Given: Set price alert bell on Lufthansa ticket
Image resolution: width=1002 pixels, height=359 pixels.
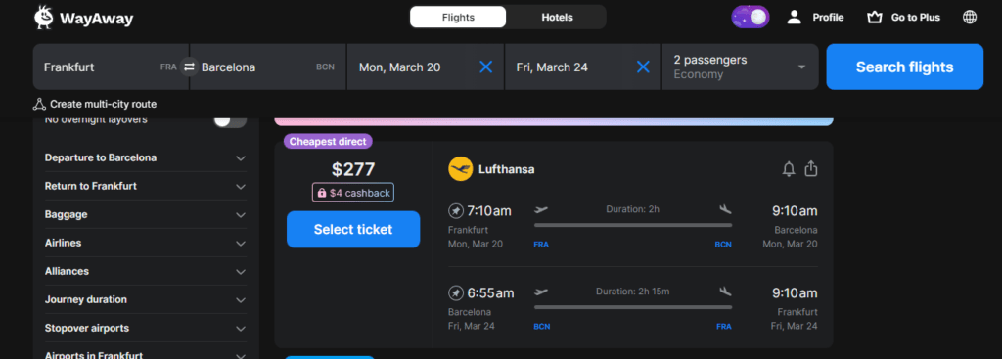Looking at the screenshot, I should [x=789, y=169].
